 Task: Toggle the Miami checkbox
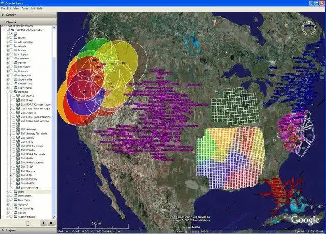[x=11, y=192]
